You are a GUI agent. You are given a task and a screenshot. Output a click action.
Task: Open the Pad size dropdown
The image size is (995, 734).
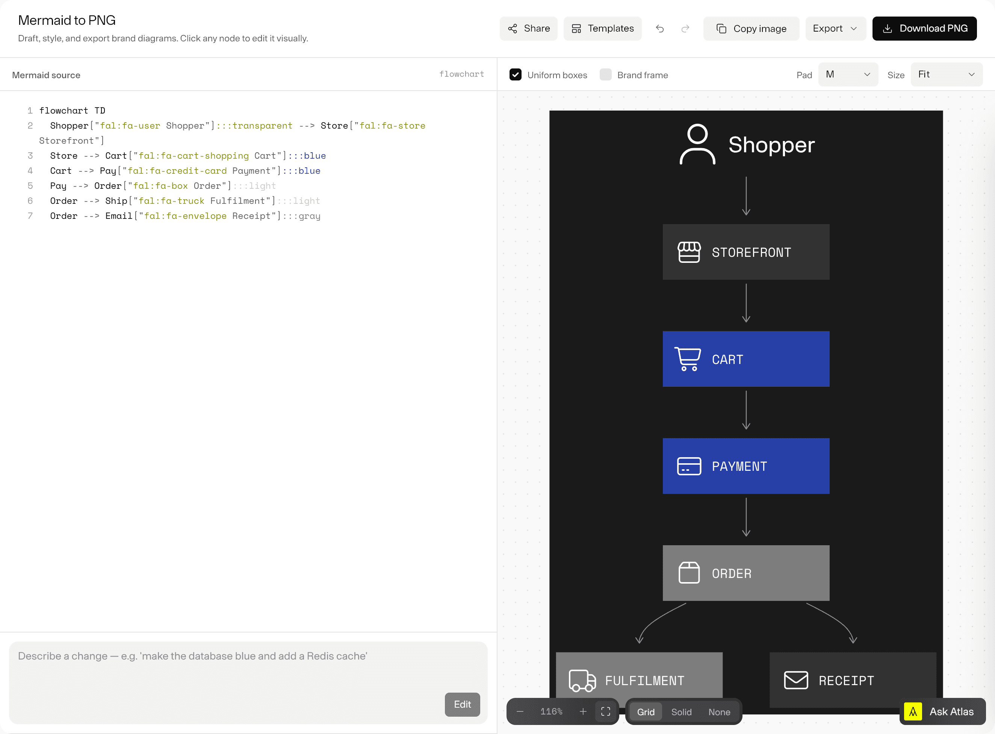pyautogui.click(x=848, y=75)
